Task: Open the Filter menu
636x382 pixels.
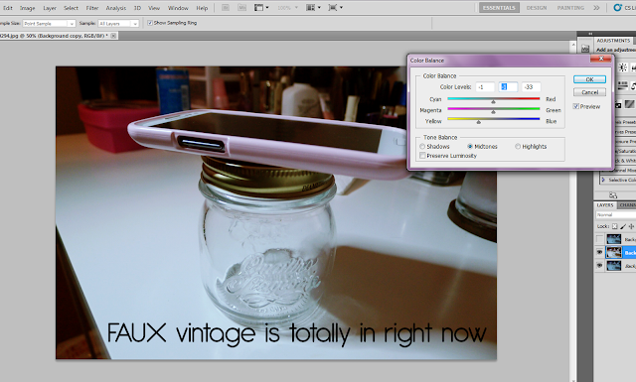Action: (x=92, y=8)
